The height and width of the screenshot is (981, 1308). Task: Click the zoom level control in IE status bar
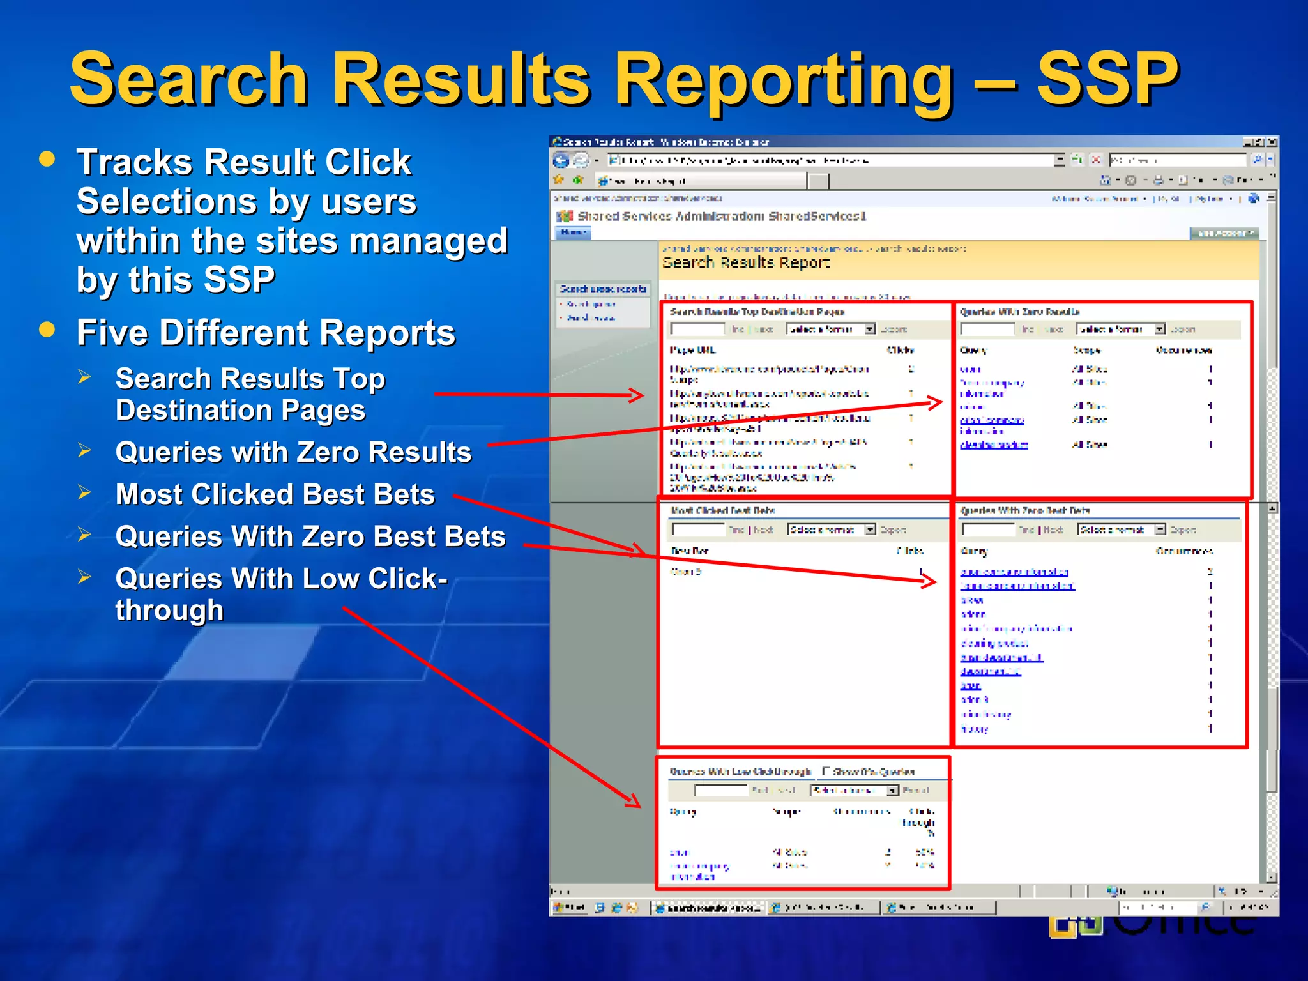click(1242, 891)
